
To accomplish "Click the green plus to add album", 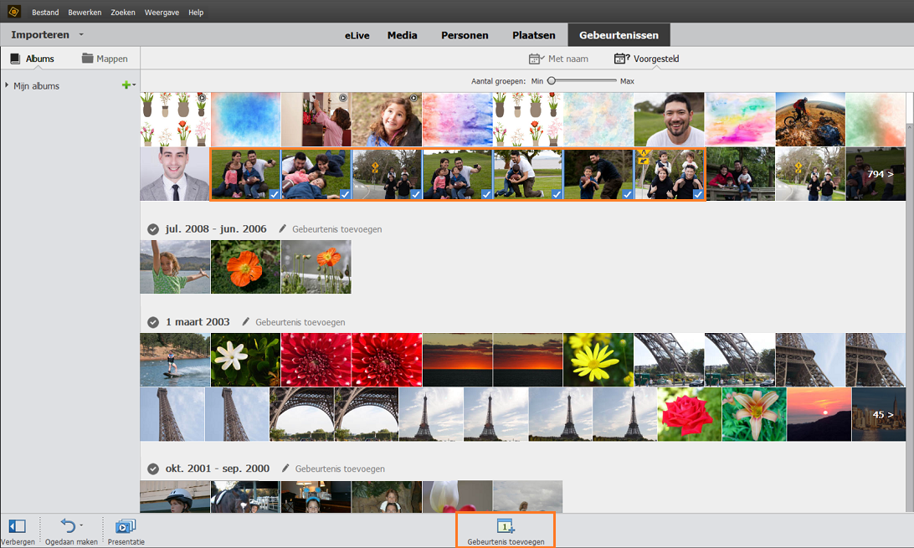I will pos(126,85).
